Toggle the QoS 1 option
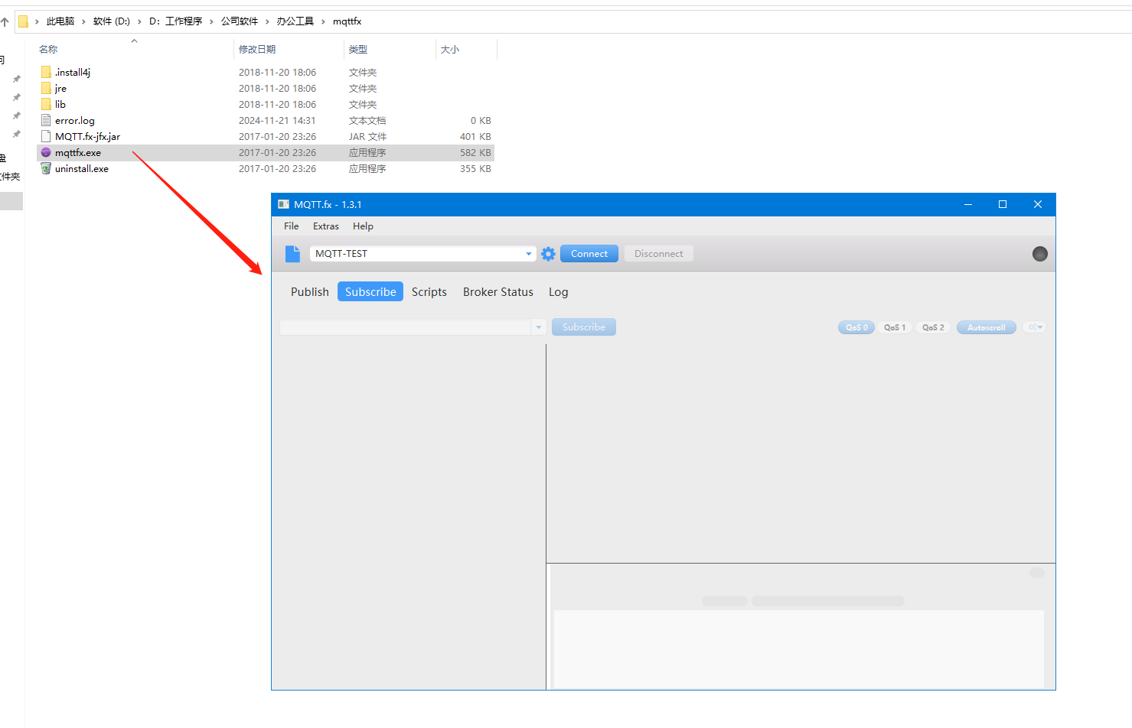This screenshot has width=1132, height=728. tap(894, 327)
